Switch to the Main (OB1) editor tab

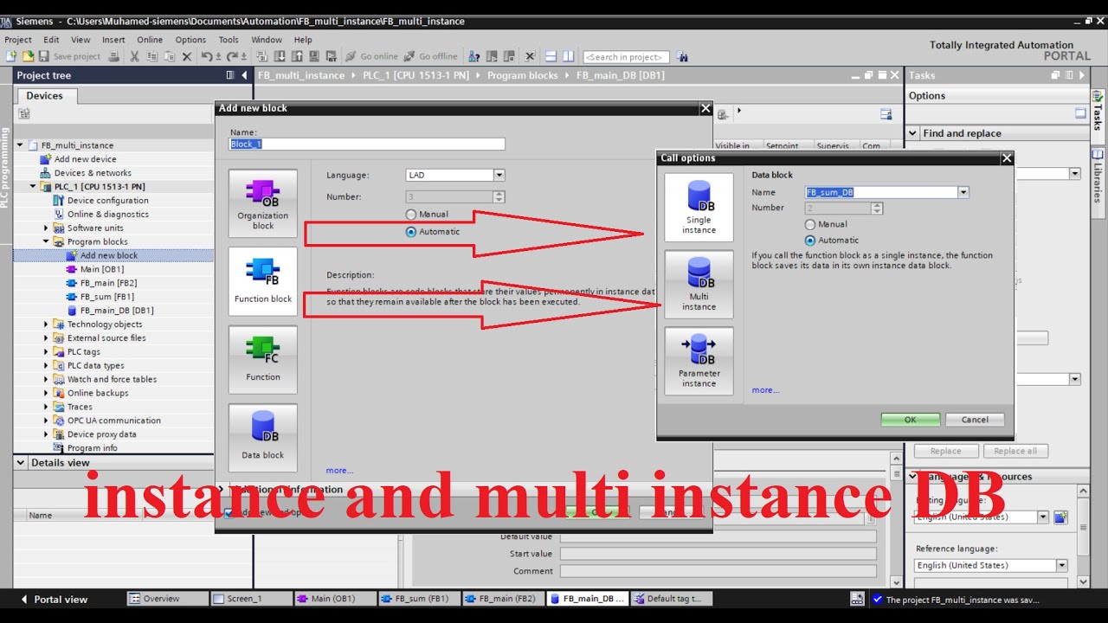point(335,599)
